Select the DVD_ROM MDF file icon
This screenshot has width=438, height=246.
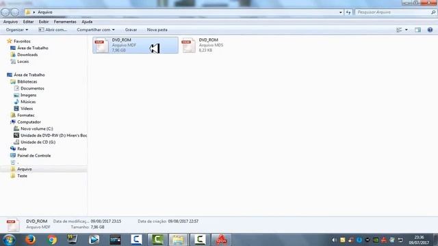coord(101,46)
